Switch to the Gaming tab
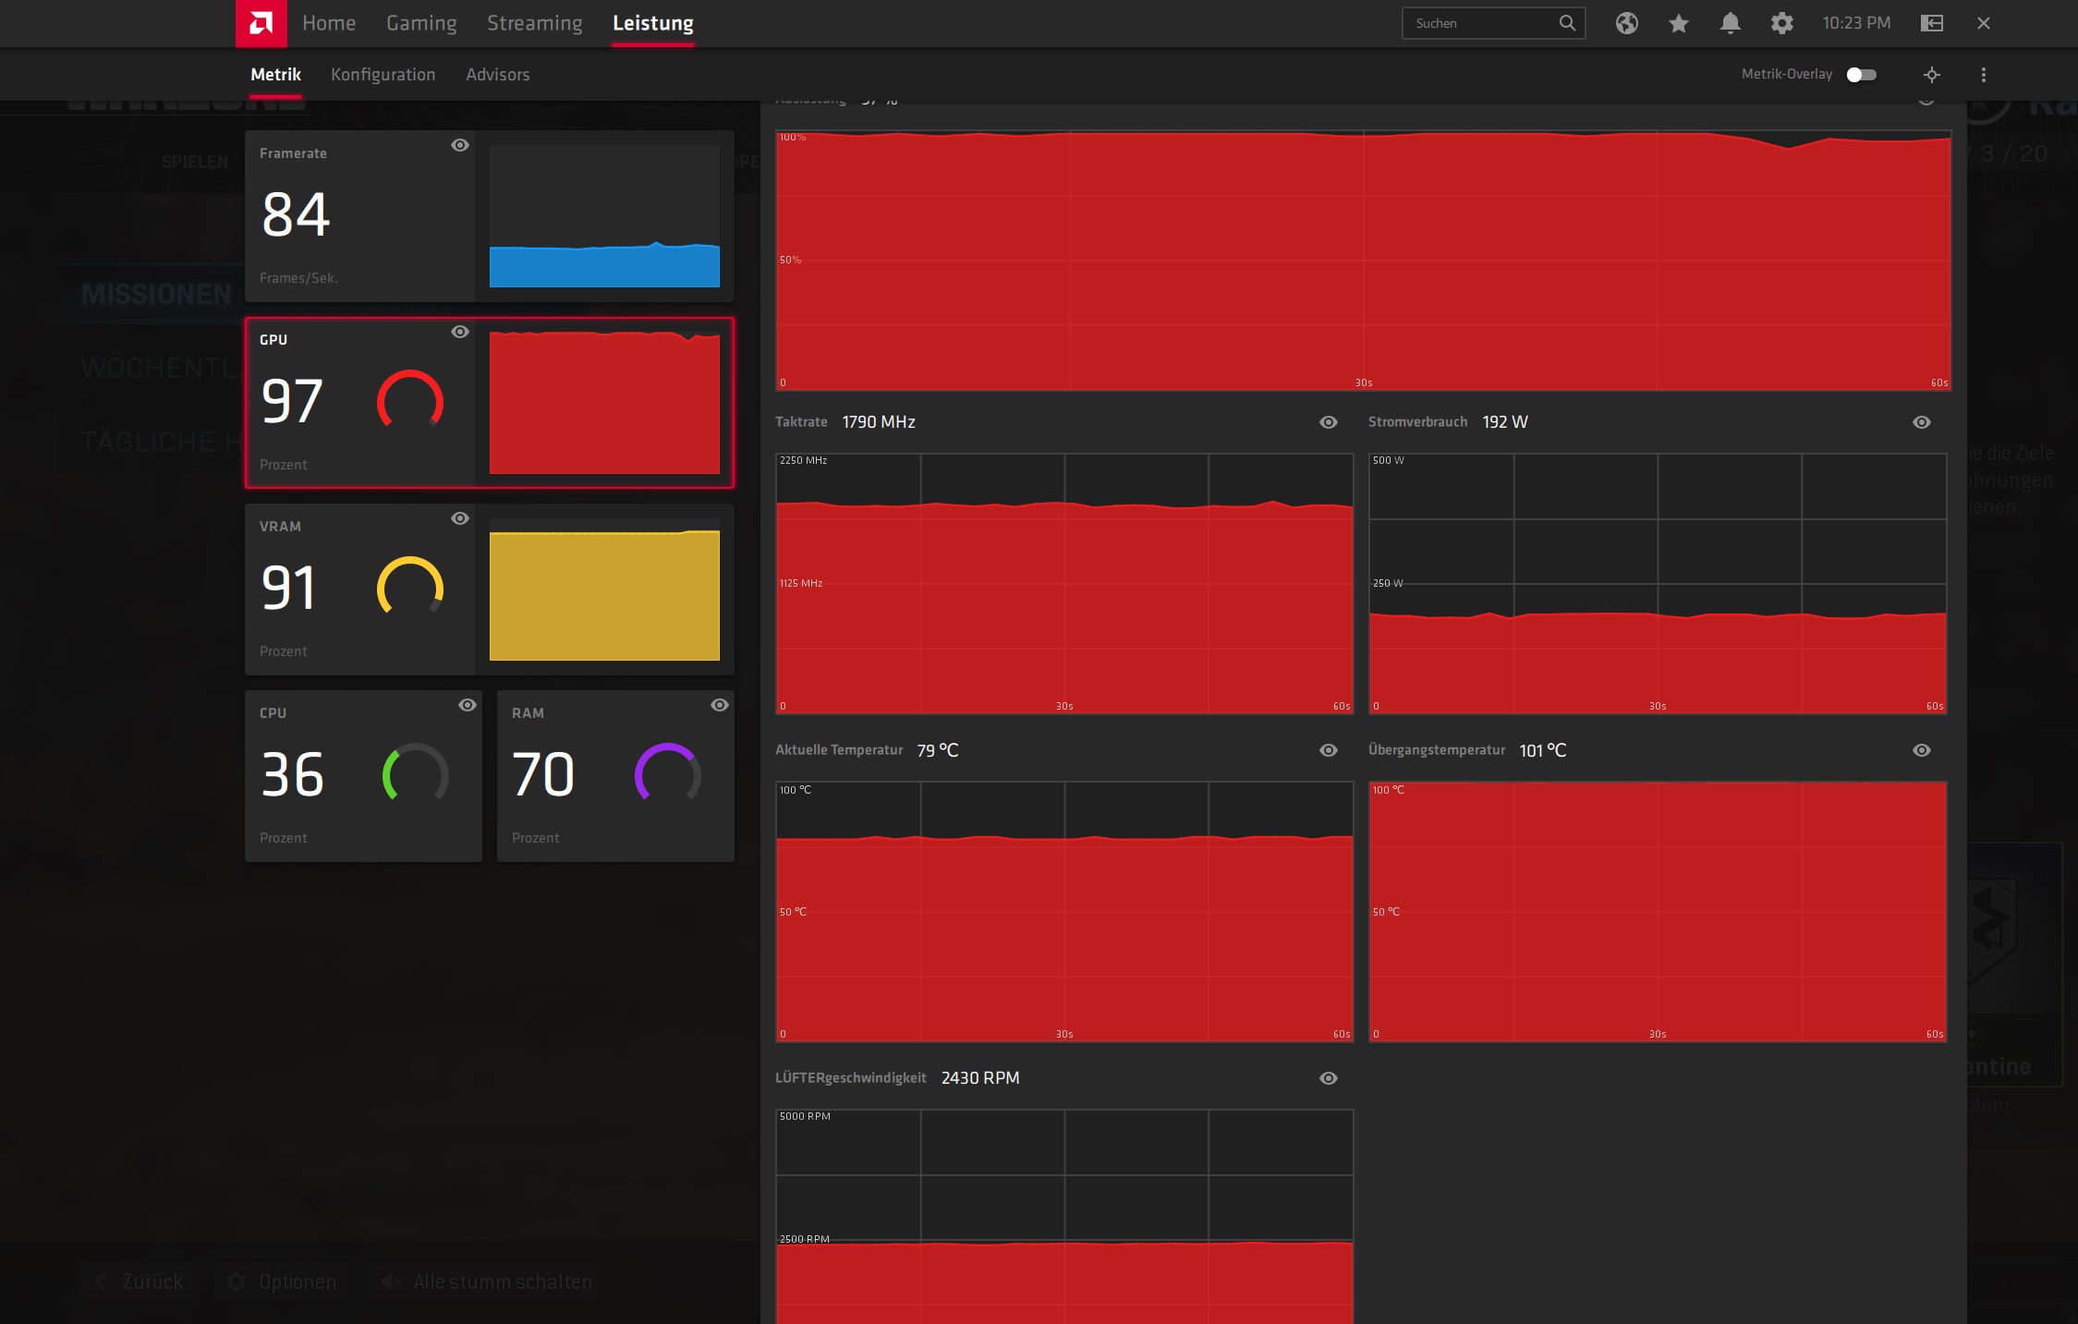 pyautogui.click(x=421, y=23)
